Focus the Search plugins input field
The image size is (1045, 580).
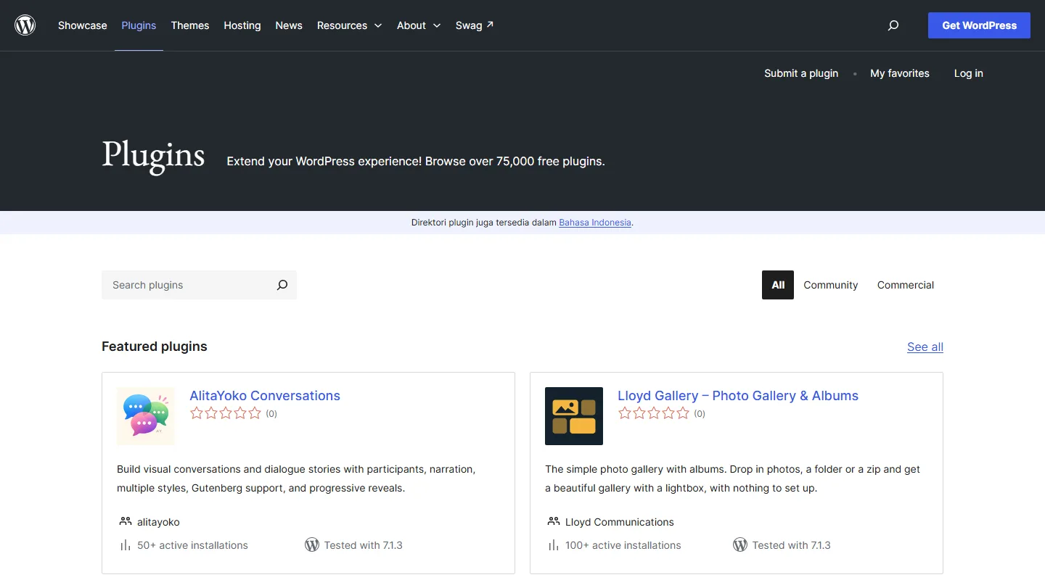[x=187, y=285]
